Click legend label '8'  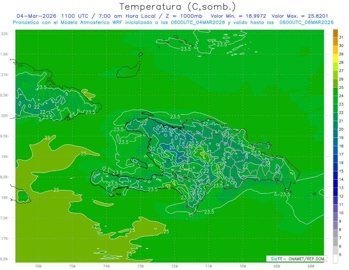click(x=340, y=230)
